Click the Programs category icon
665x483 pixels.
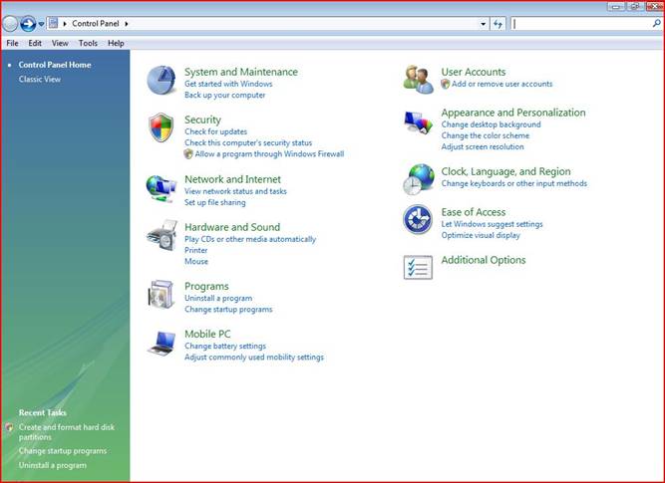point(162,294)
